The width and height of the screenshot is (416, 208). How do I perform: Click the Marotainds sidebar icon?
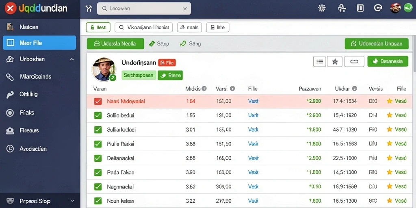(10, 77)
